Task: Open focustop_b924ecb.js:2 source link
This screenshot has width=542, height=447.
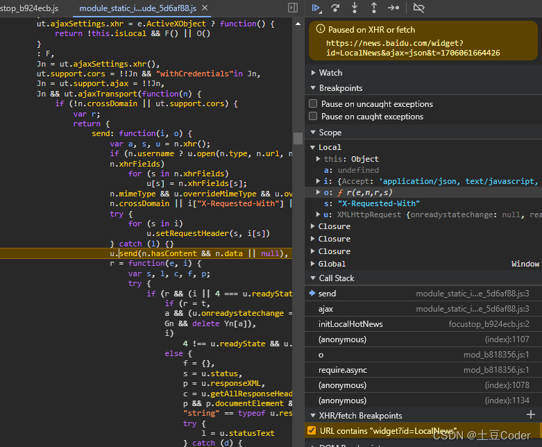Action: [489, 324]
